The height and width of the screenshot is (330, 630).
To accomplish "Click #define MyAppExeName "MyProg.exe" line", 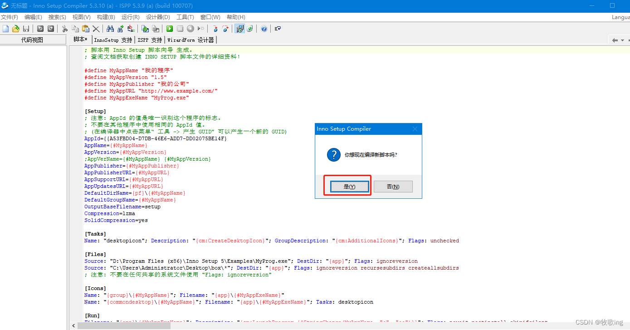I will [137, 98].
